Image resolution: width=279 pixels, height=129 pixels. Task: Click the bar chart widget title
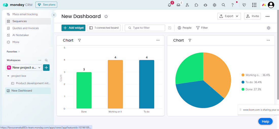(x=68, y=40)
